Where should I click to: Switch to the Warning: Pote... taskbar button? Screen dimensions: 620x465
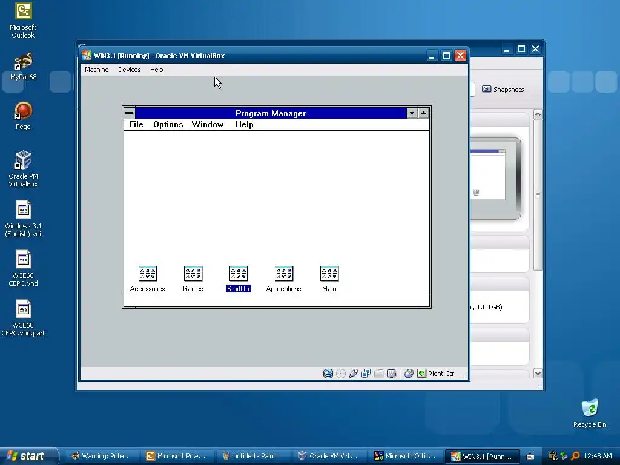click(x=101, y=457)
